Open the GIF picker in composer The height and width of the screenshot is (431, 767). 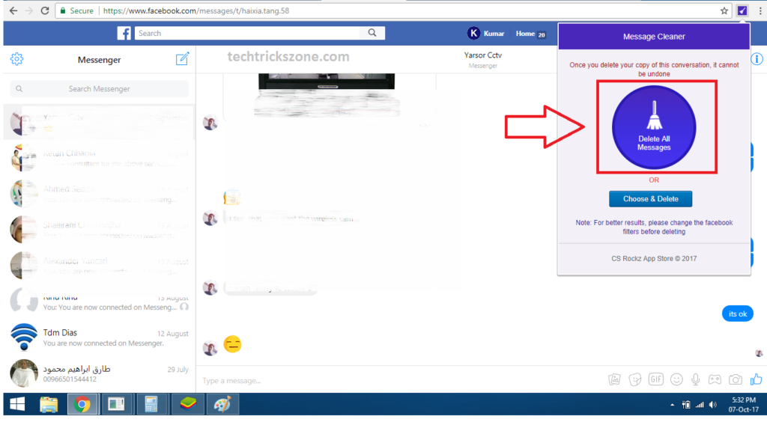pos(656,379)
